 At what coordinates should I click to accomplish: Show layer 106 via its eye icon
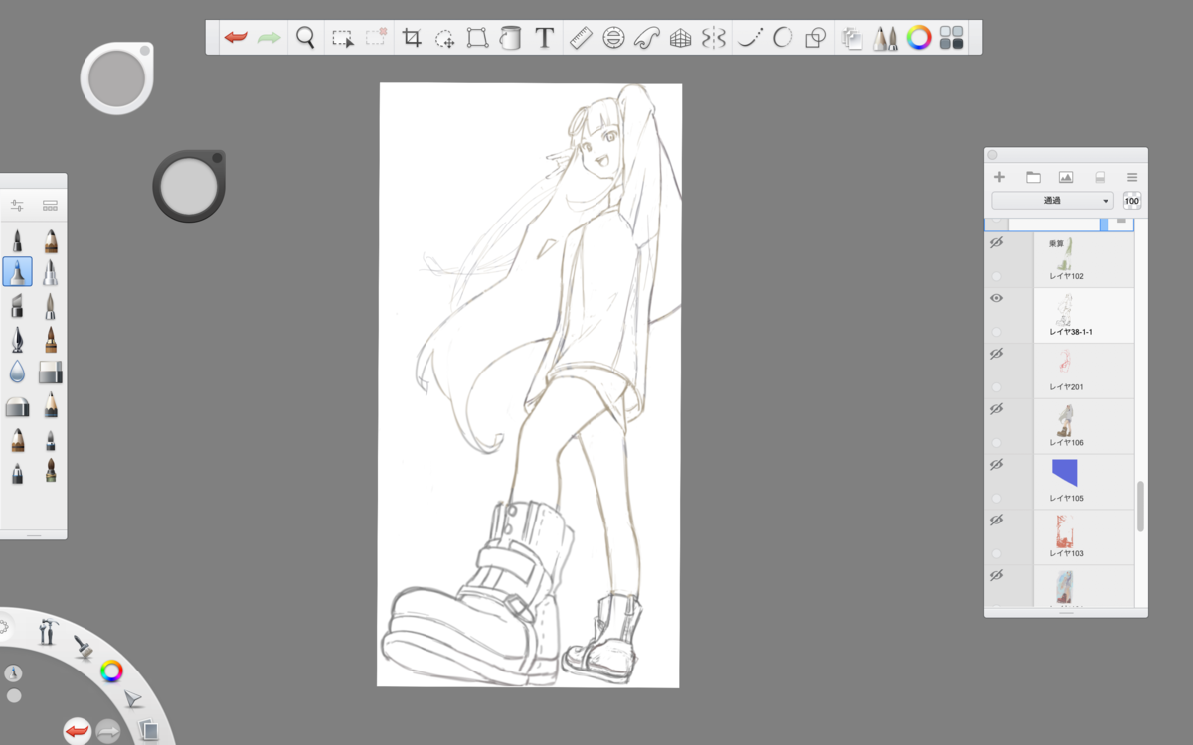996,409
